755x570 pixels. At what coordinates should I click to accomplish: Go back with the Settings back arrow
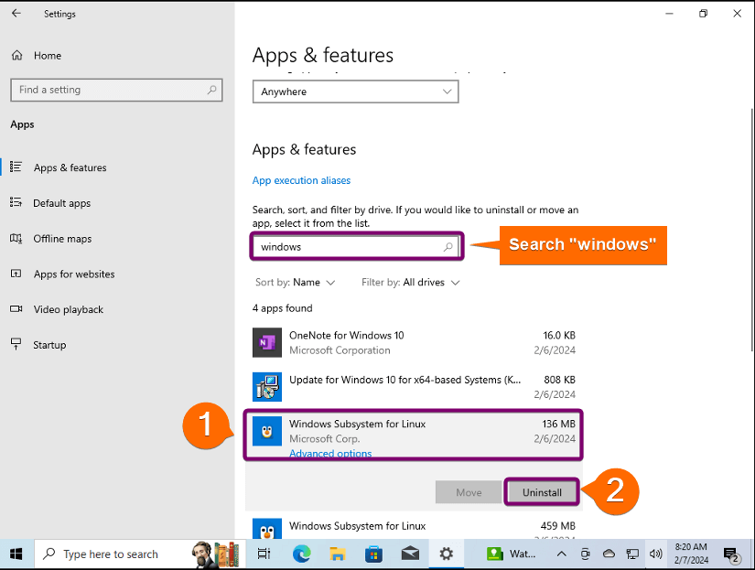(16, 14)
